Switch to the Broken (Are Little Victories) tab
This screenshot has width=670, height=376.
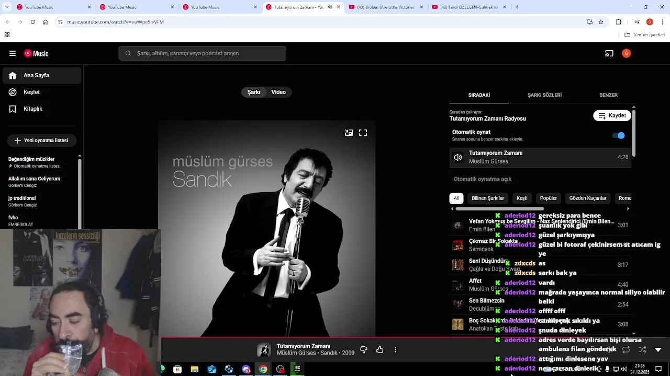pos(385,7)
